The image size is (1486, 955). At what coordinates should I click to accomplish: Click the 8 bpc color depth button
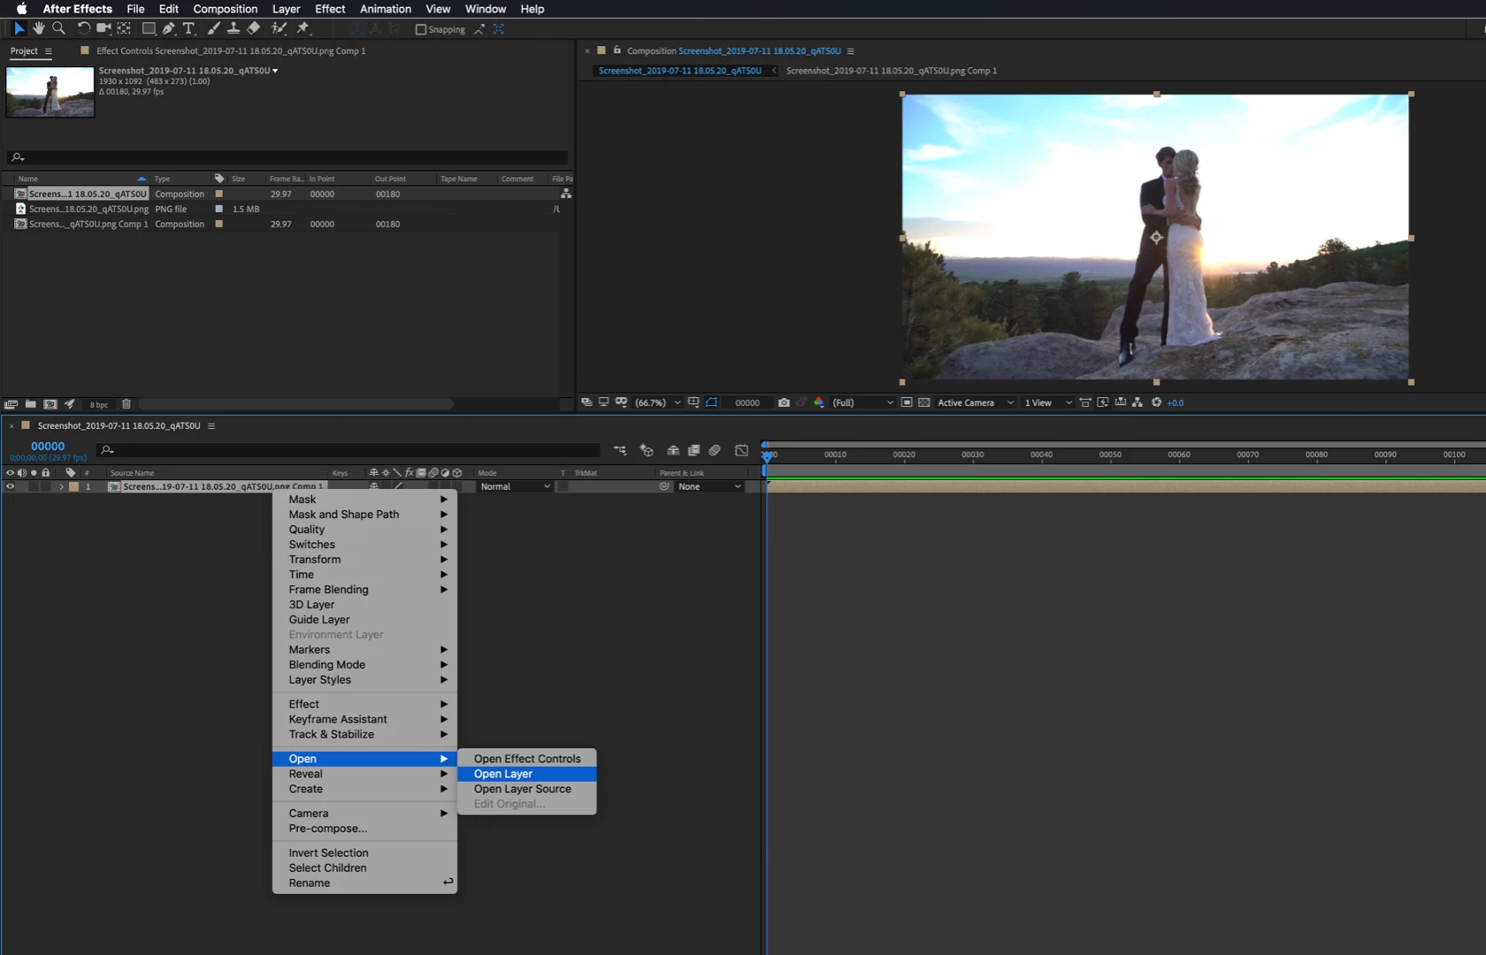point(99,405)
